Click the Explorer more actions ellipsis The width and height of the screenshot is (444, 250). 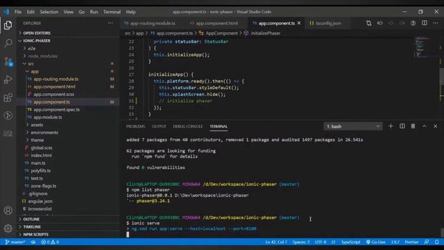click(110, 23)
